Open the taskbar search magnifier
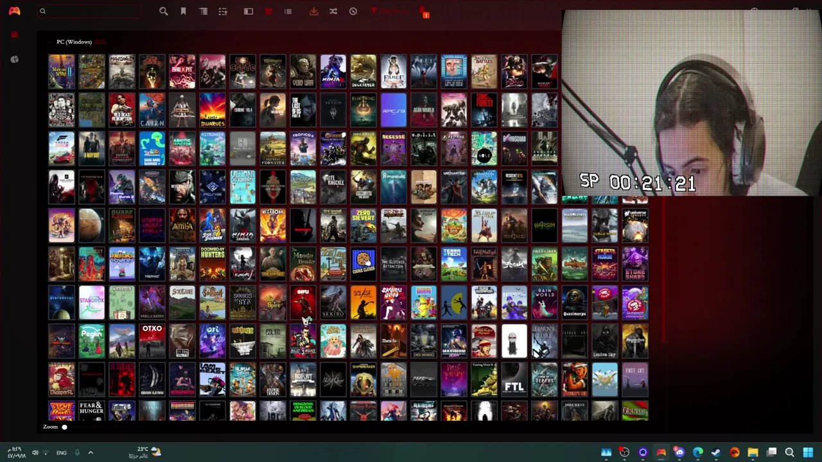 (790, 452)
